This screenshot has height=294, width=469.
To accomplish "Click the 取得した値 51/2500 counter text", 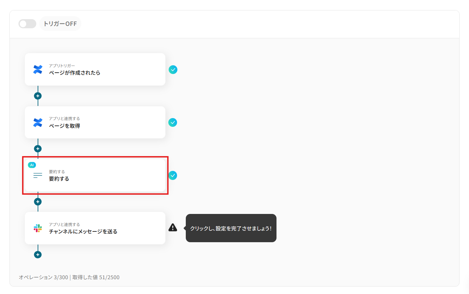I will pos(96,277).
